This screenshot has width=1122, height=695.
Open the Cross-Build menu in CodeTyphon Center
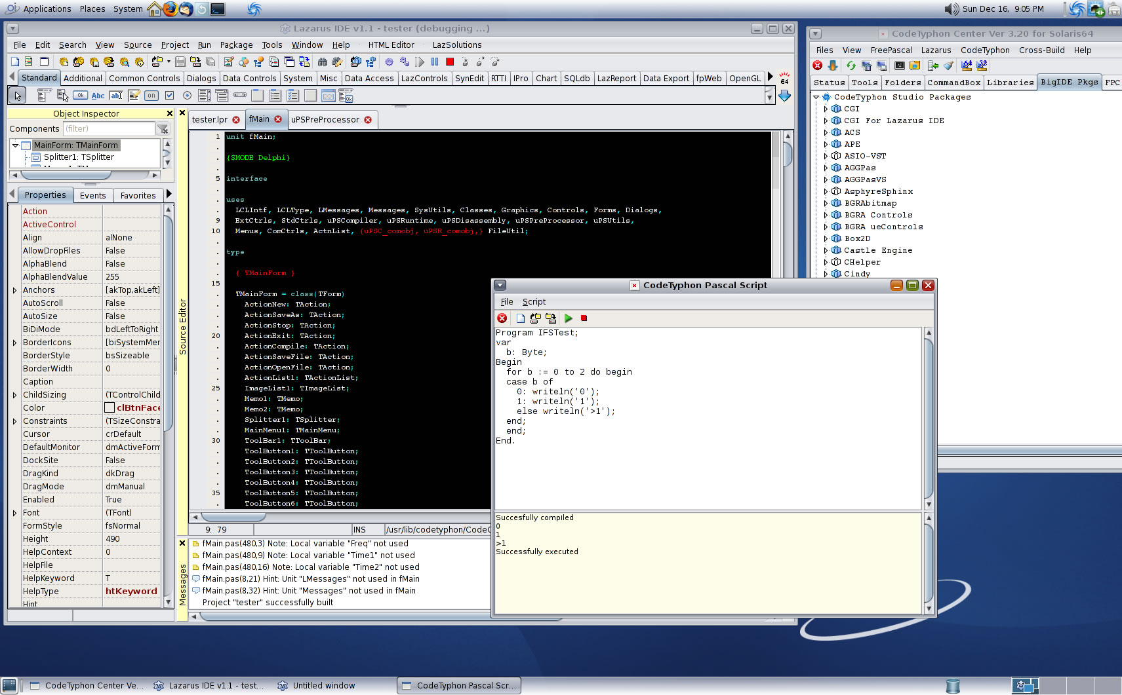click(1041, 50)
